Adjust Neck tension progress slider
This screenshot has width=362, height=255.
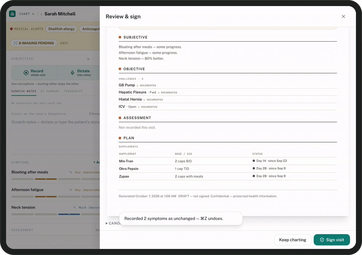(56, 214)
